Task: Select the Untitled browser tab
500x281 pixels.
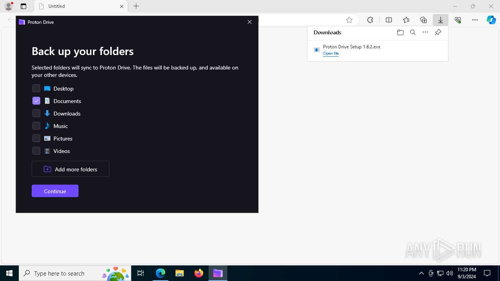Action: click(81, 6)
